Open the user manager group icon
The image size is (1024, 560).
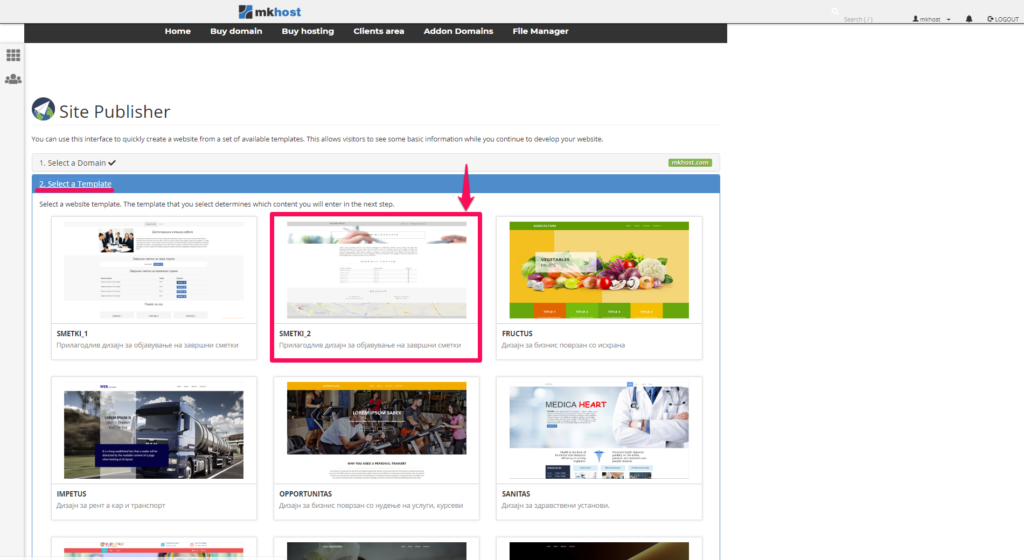pos(13,79)
